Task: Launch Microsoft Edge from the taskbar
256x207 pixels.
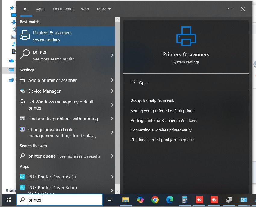Action: tap(170, 200)
